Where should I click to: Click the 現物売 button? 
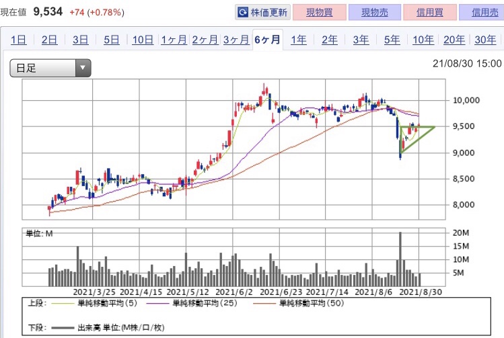(x=374, y=13)
